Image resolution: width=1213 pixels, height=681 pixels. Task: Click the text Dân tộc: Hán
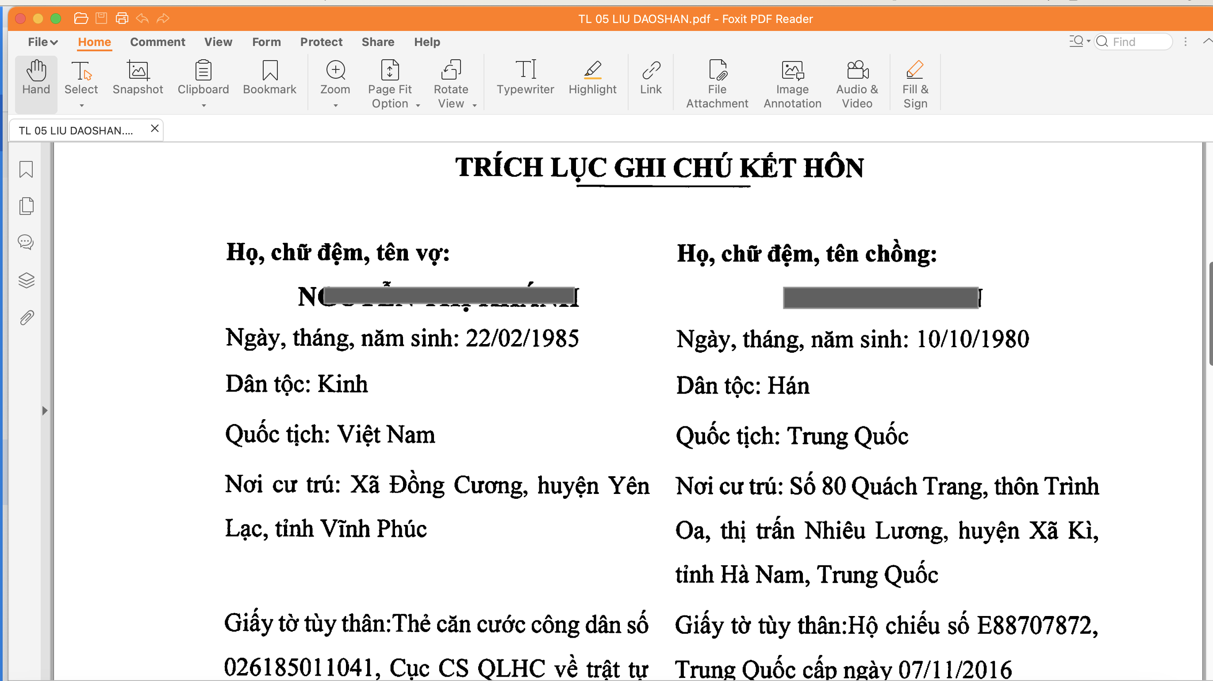tap(743, 386)
